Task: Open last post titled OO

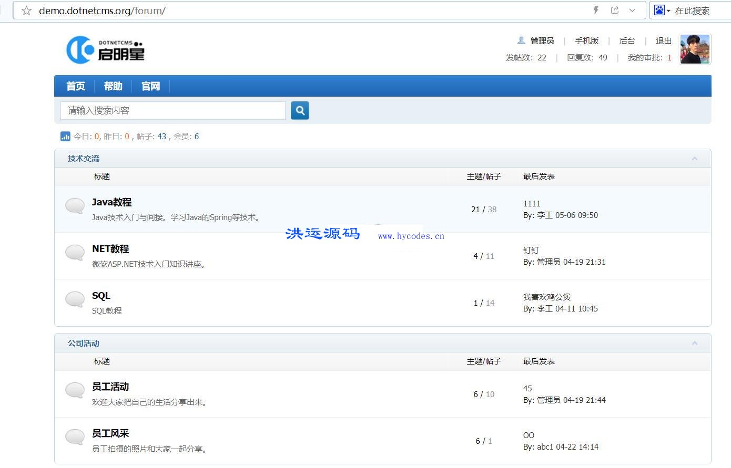Action: tap(529, 435)
